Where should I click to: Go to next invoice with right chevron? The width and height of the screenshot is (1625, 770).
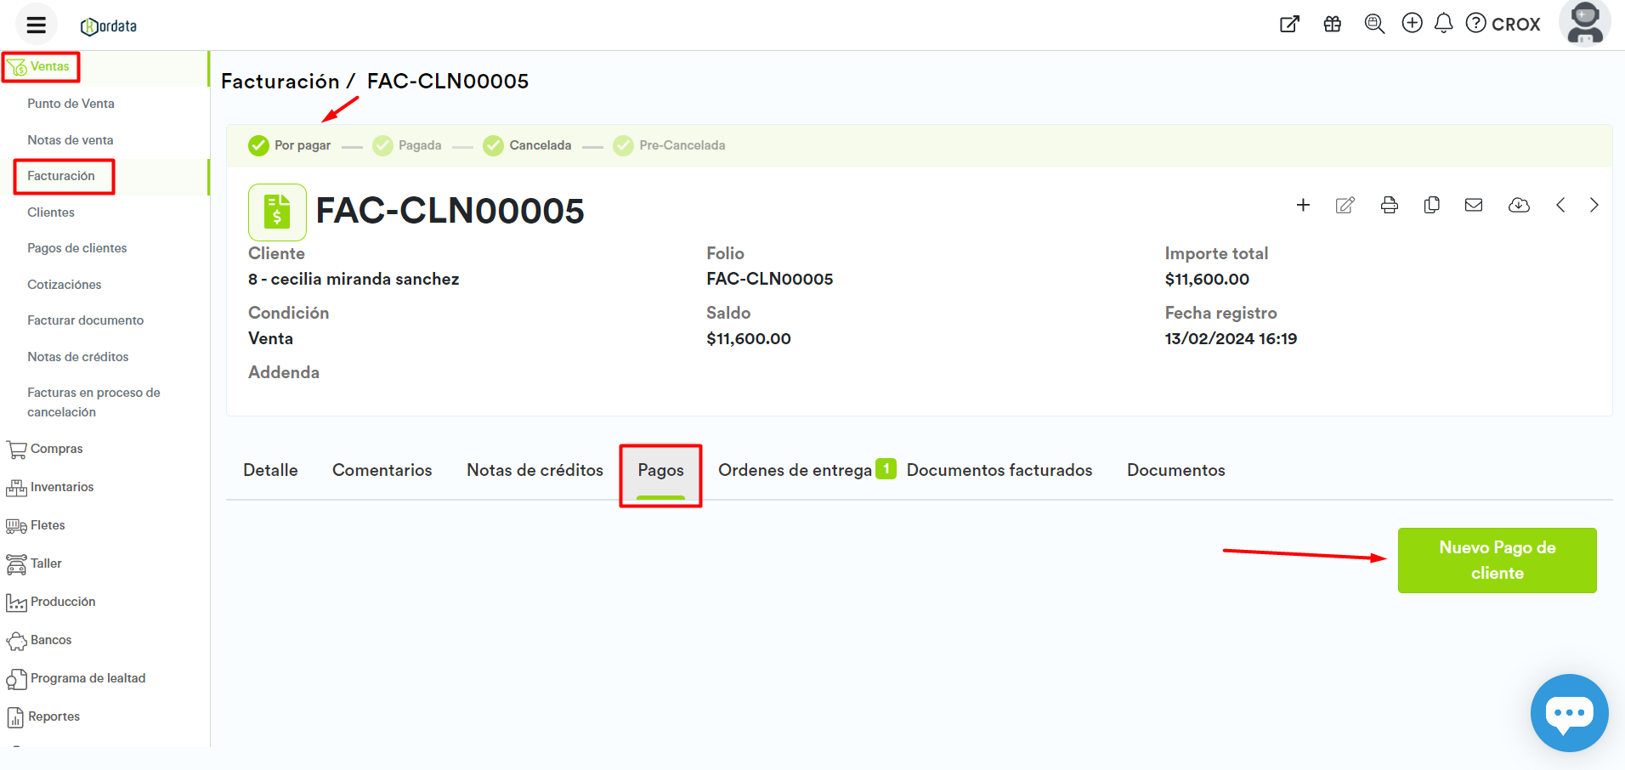(x=1594, y=205)
